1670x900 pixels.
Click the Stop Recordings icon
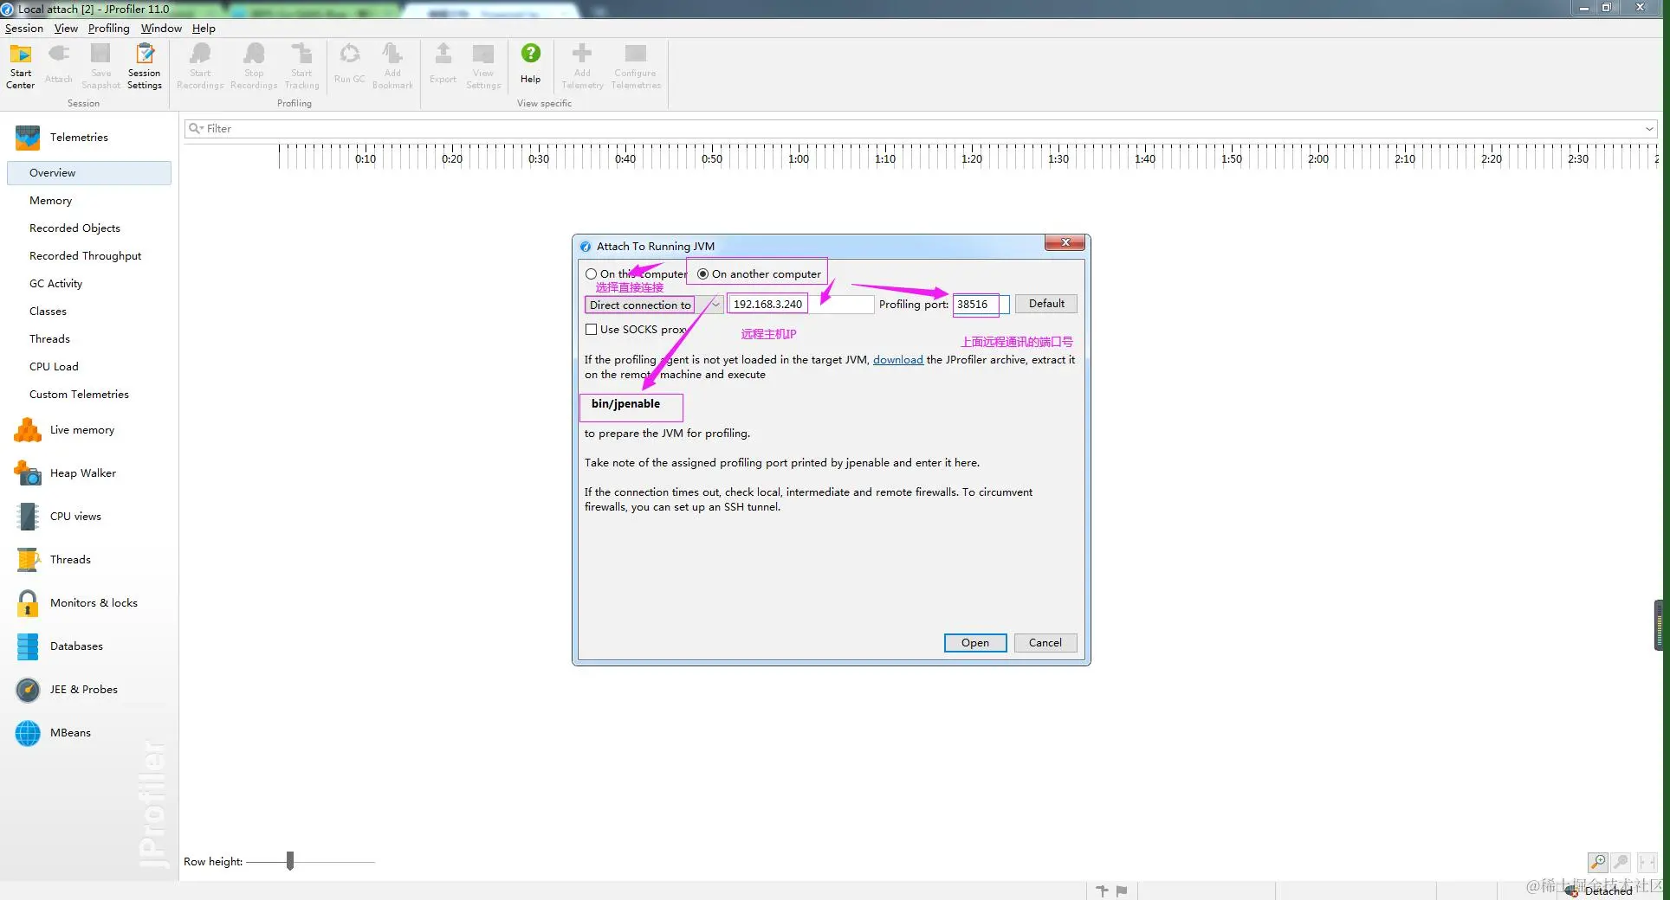(254, 66)
